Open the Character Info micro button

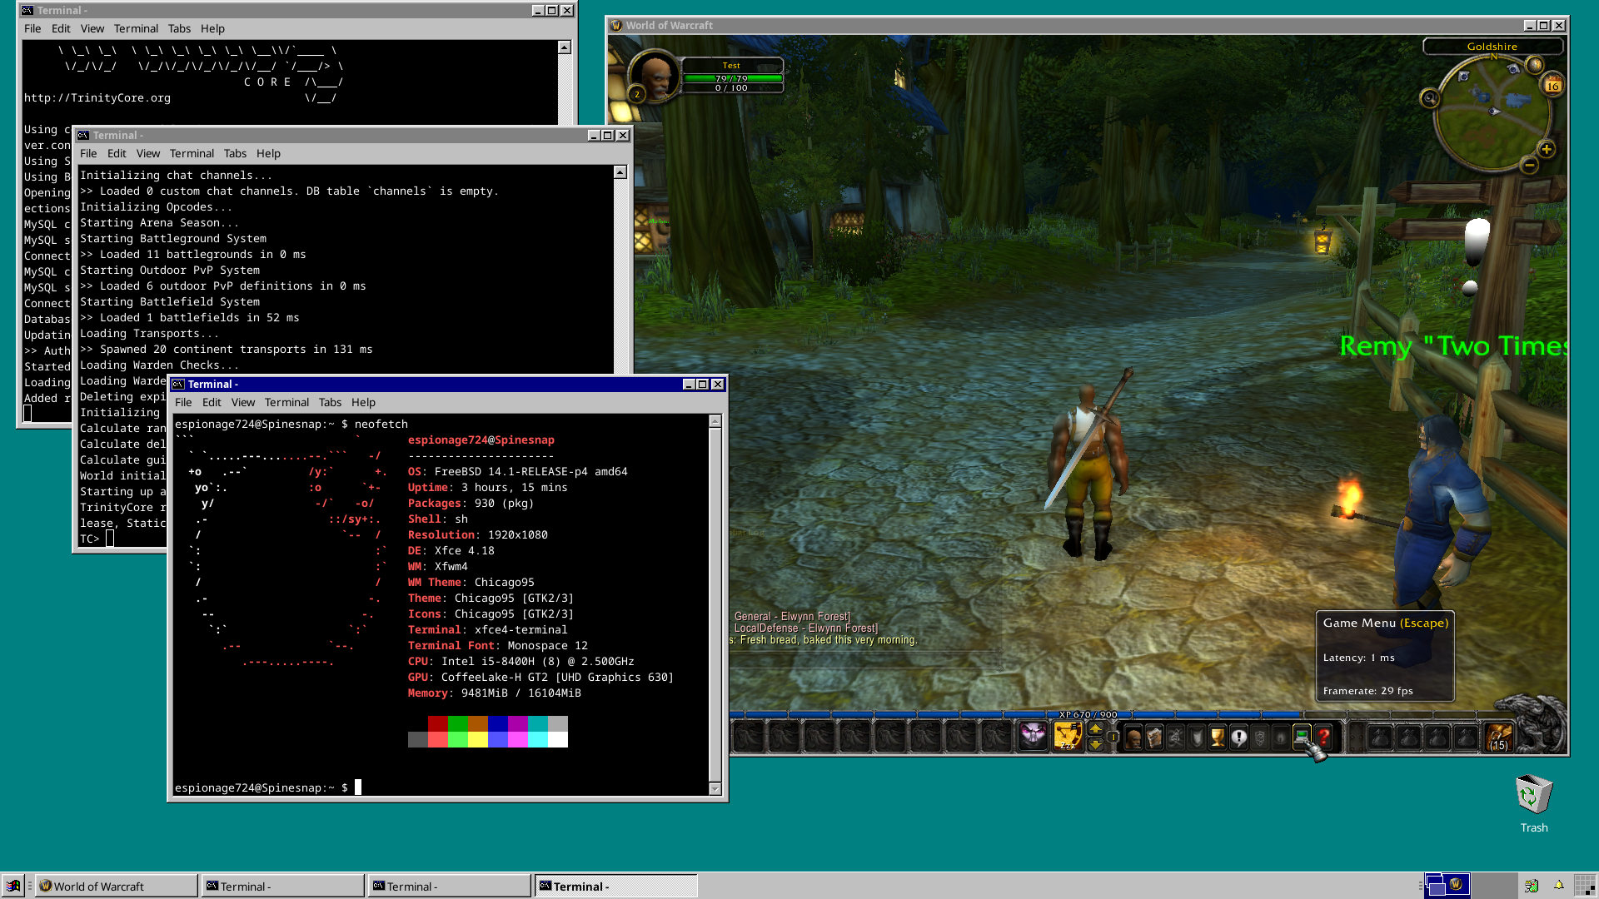tap(1133, 738)
